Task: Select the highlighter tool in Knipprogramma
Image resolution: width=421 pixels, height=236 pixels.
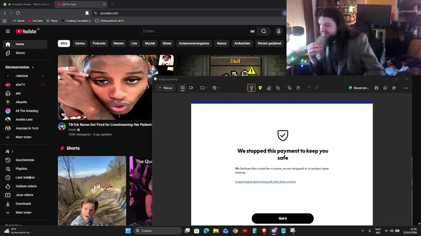Action: tap(260, 88)
